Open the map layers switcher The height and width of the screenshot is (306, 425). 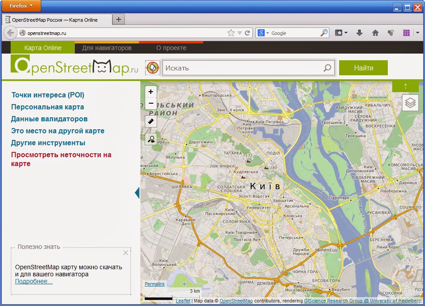coord(410,103)
